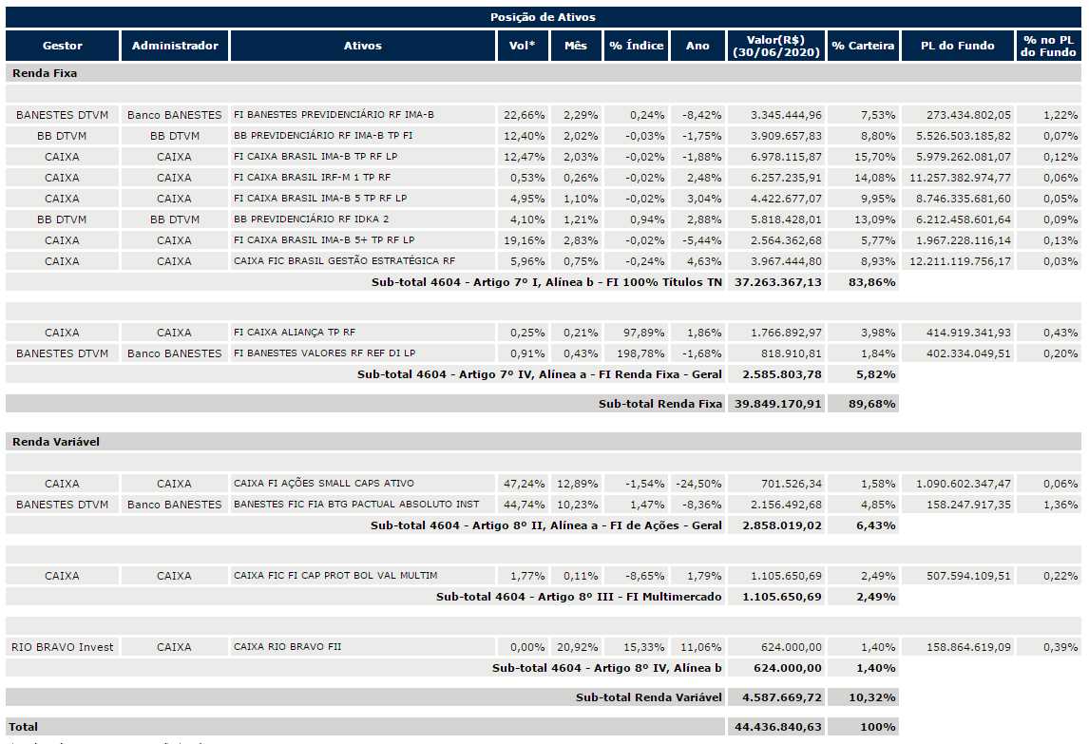
Task: Click value 6.257.235,91 in Valor column
Action: tap(786, 178)
